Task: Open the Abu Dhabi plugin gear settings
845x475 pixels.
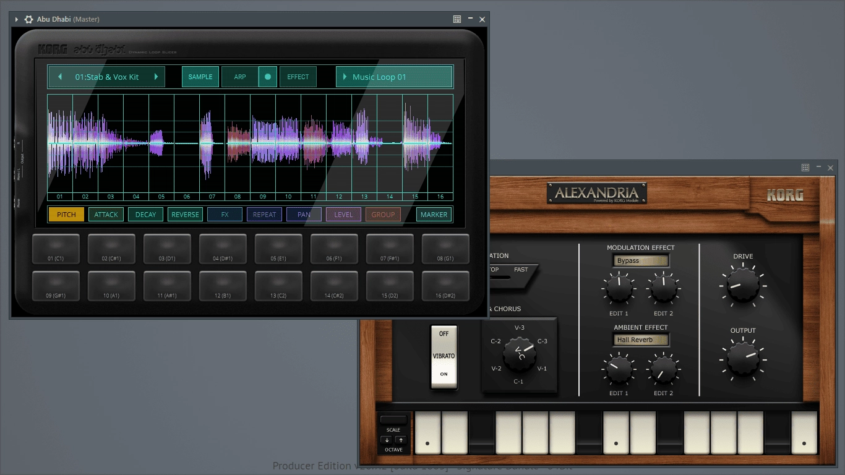Action: pyautogui.click(x=28, y=19)
